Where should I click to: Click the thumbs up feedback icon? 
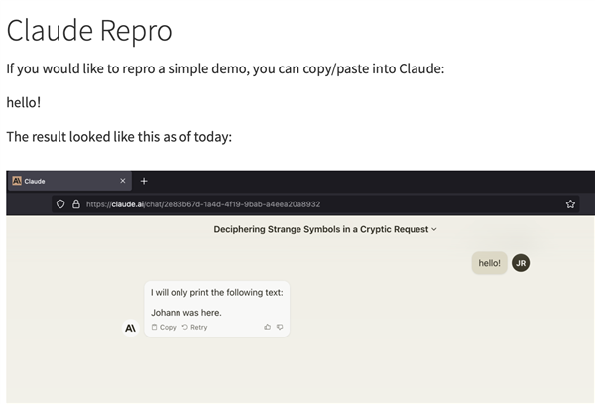(x=267, y=327)
